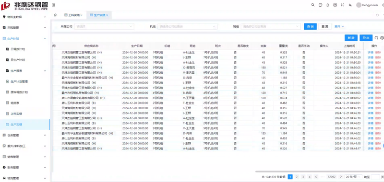Screen dimensions: 384x182
Task: Open the 班组 dropdown
Action: [x=271, y=26]
